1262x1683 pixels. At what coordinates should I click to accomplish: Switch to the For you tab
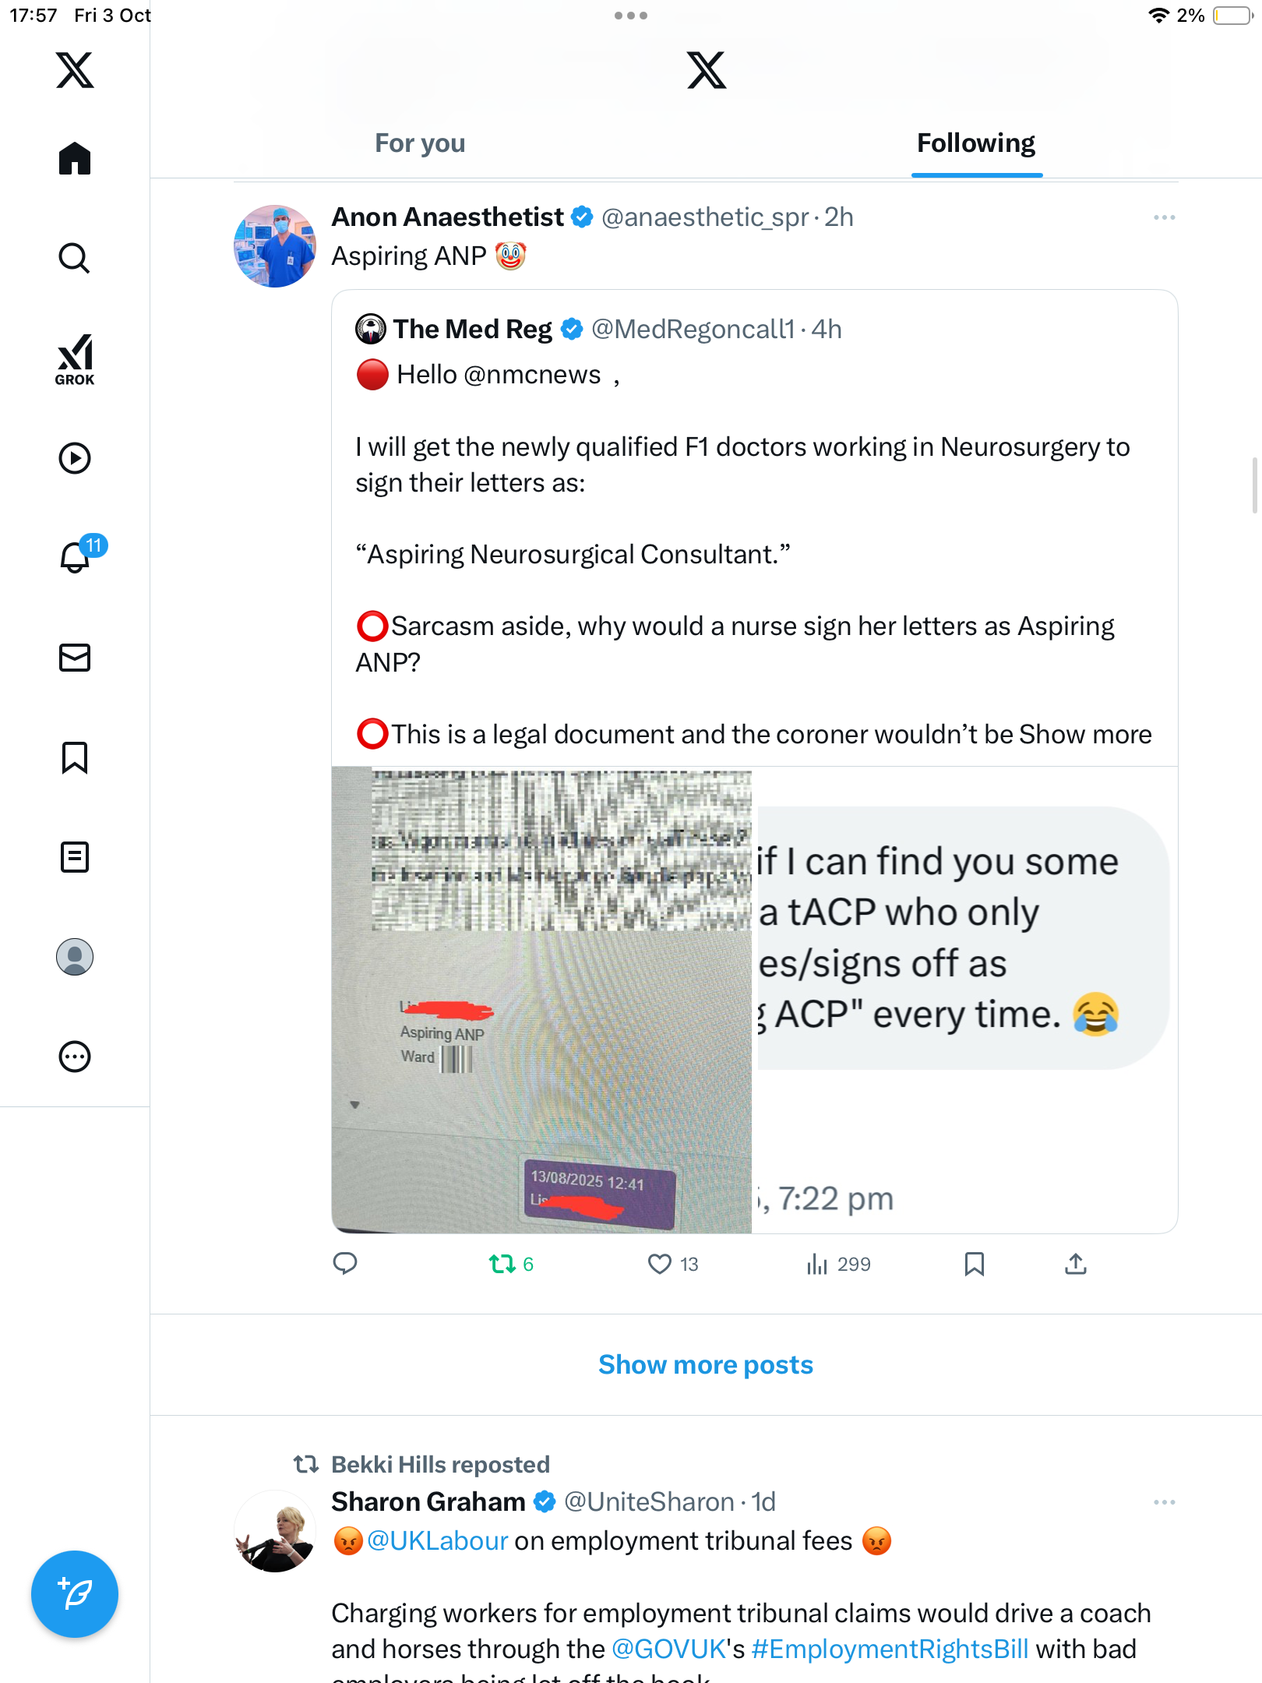(x=420, y=143)
